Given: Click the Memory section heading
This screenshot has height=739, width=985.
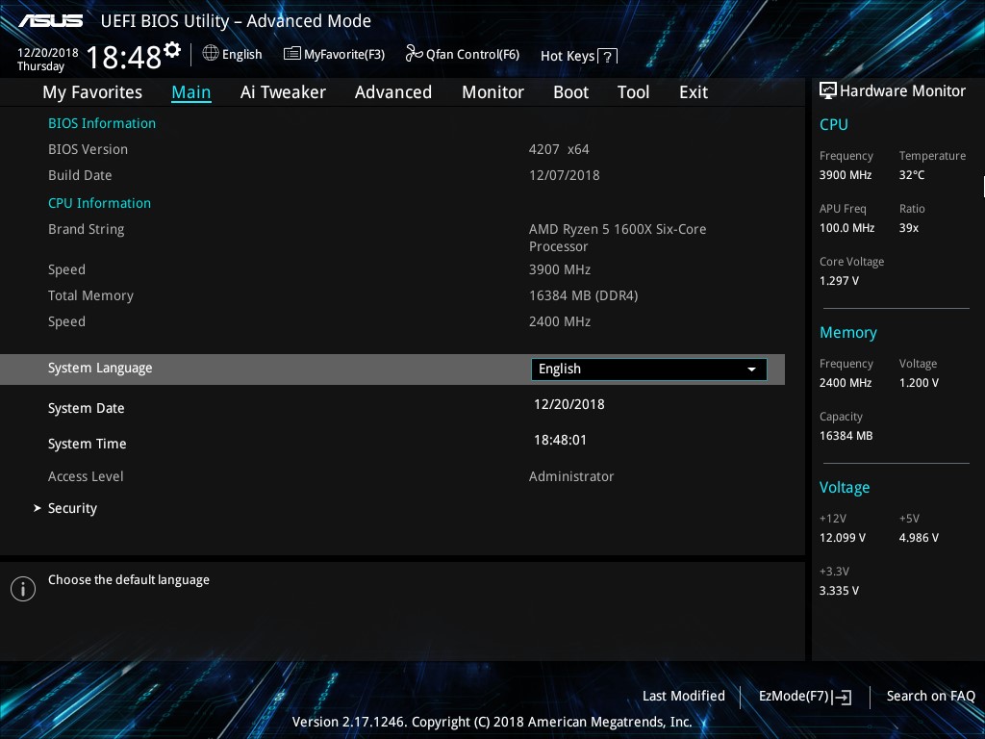Looking at the screenshot, I should (848, 332).
